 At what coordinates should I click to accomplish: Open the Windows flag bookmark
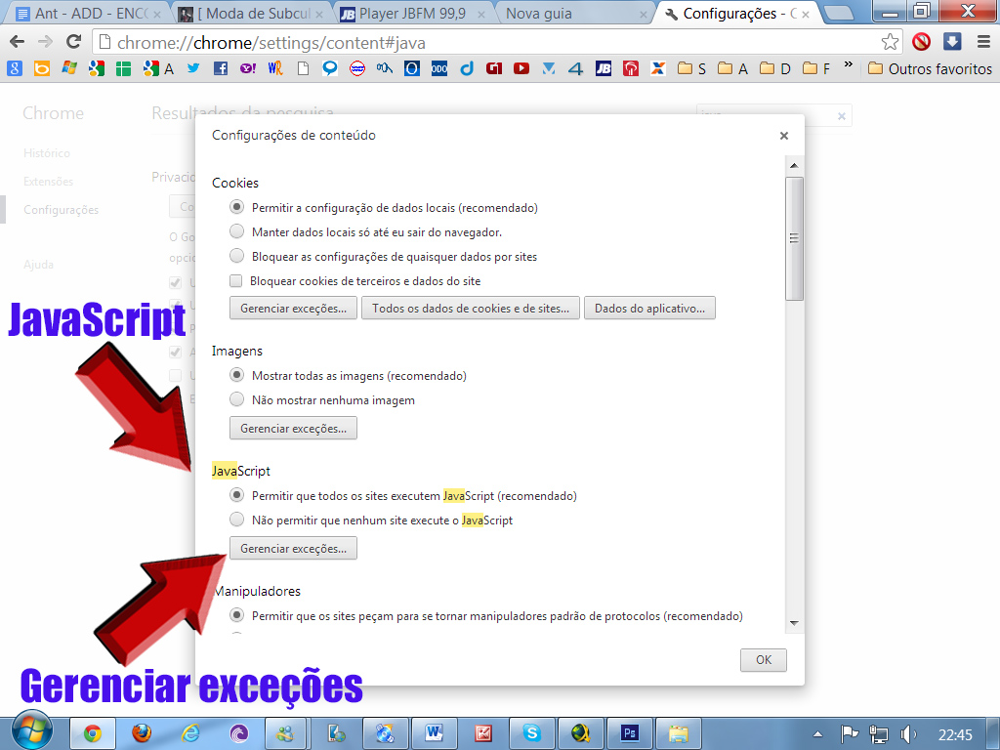point(69,68)
